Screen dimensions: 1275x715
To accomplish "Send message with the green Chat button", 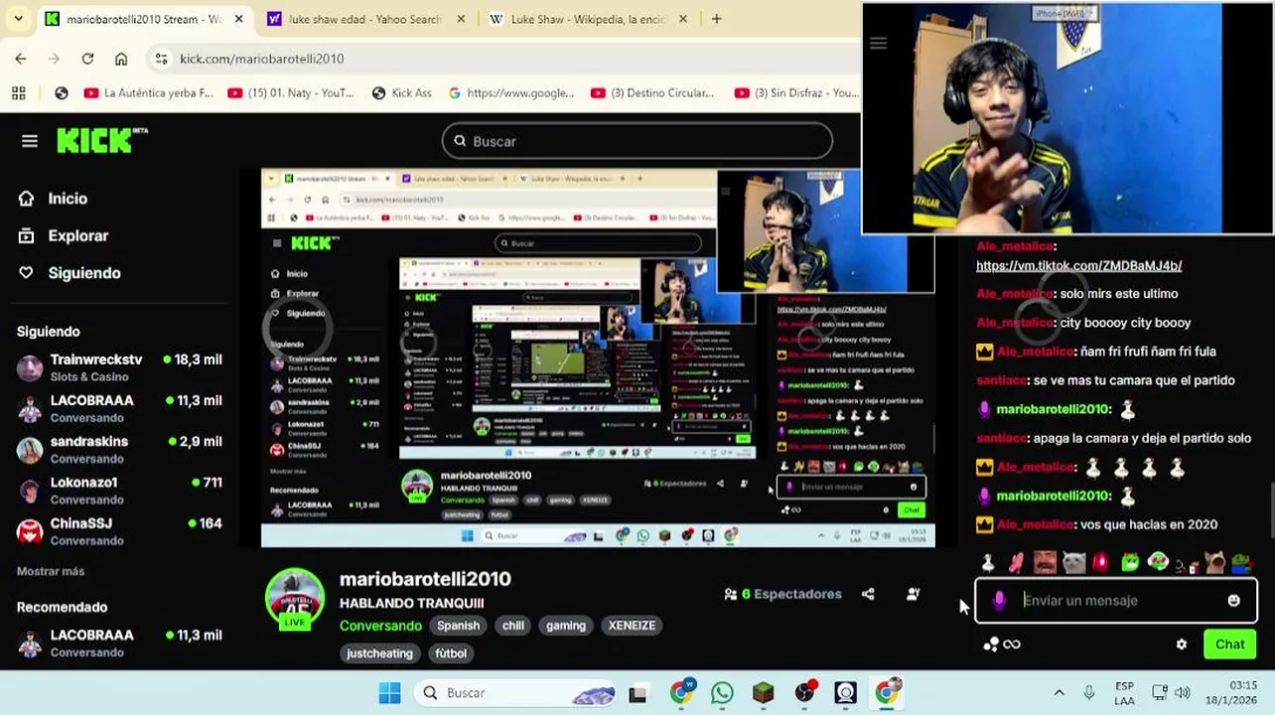I will pyautogui.click(x=1229, y=644).
